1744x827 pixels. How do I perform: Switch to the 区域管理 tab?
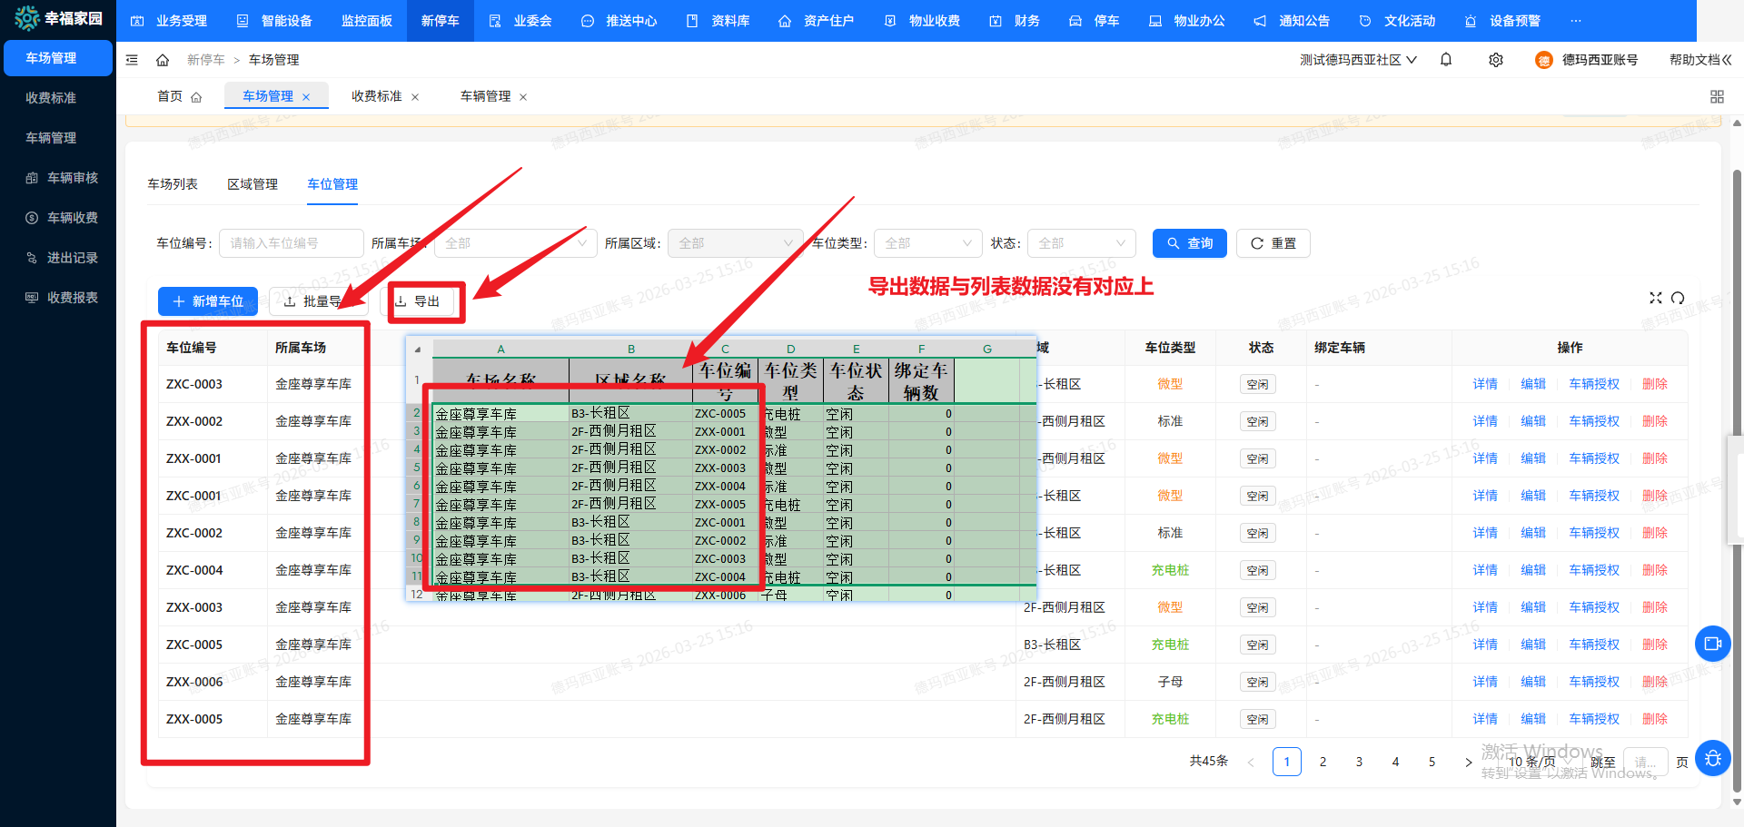pyautogui.click(x=253, y=184)
